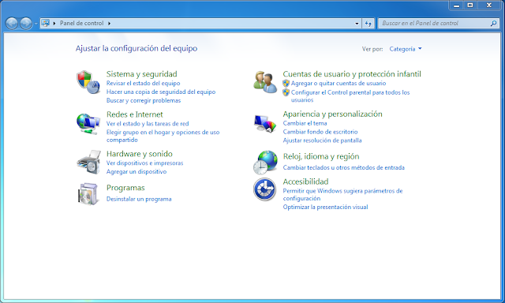Click the magnifier icon in the search box
Viewport: 505px width, 303px height.
tap(493, 23)
